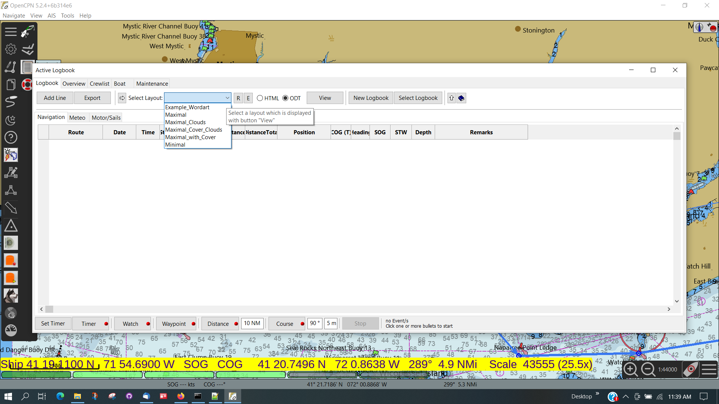Click the New Logbook button
This screenshot has width=719, height=404.
[370, 98]
